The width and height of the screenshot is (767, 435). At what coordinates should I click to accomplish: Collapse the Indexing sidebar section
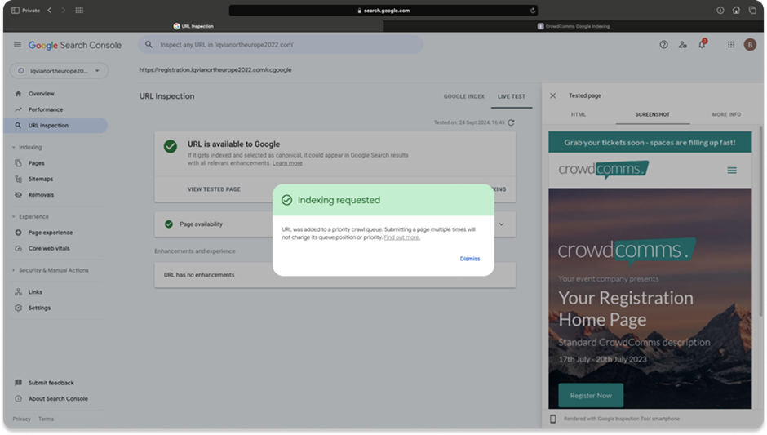coord(13,148)
